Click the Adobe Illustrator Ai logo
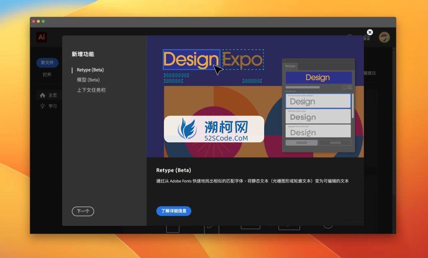This screenshot has height=258, width=428. [x=41, y=37]
